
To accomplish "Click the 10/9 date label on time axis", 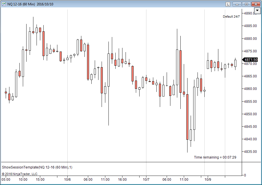I will pos(208,180).
